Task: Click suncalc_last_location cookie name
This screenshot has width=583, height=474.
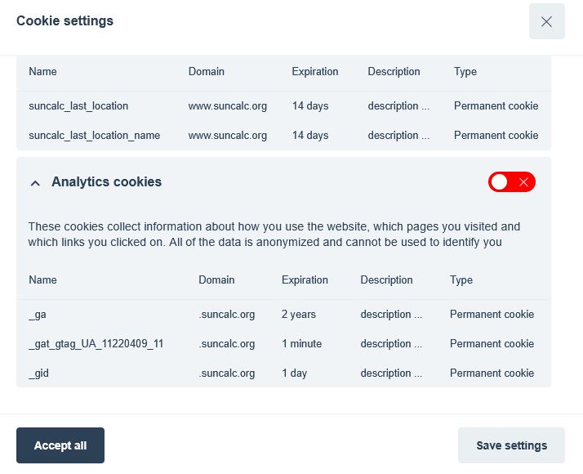Action: click(78, 106)
